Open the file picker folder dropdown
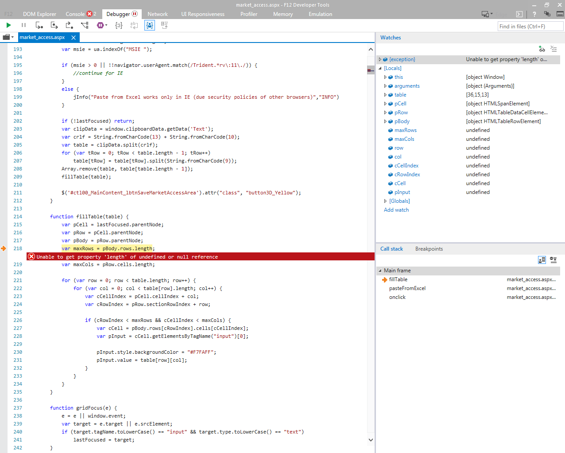 click(x=8, y=37)
